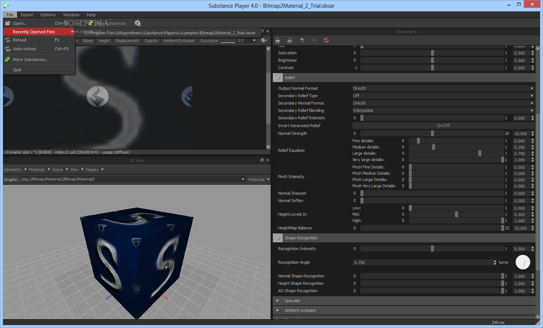Screen dimensions: 543x328
Task: Open the View menu in 3D View
Action: pyautogui.click(x=77, y=170)
